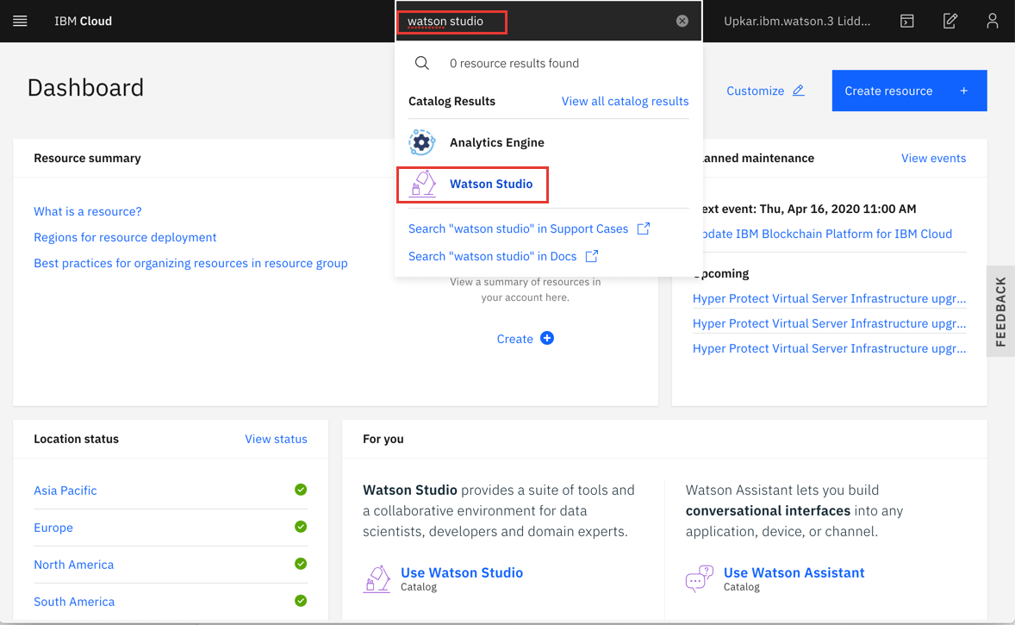Click the Resource summary card title
Screen dimensions: 1015x625
[x=87, y=158]
